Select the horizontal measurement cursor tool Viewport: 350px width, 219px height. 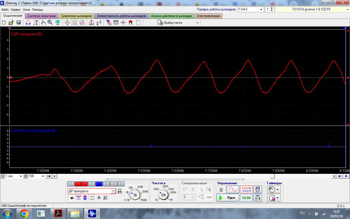28,23
